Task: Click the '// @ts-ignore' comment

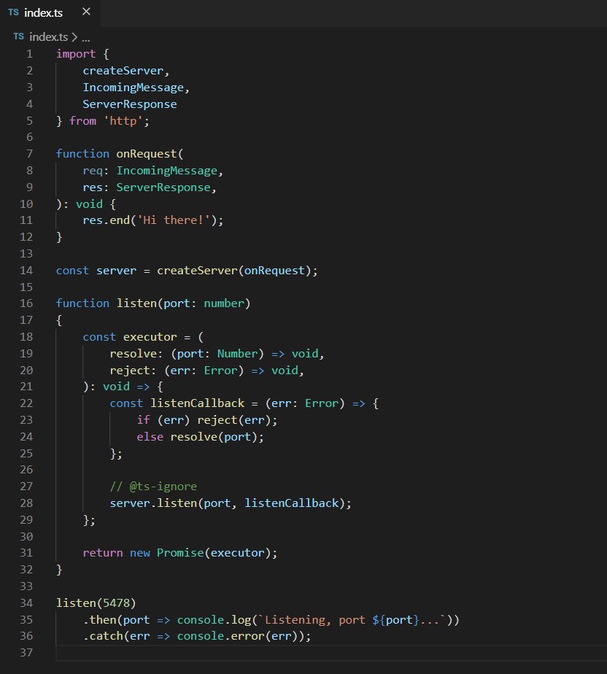Action: tap(153, 487)
